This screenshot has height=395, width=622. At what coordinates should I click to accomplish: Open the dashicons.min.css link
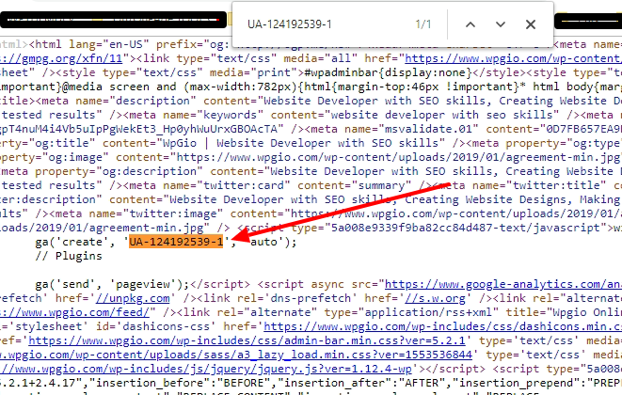tap(442, 326)
